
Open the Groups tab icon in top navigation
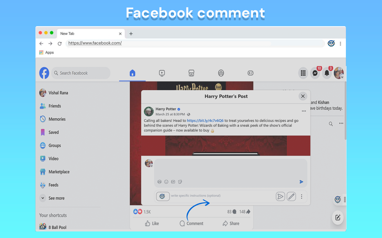[221, 73]
